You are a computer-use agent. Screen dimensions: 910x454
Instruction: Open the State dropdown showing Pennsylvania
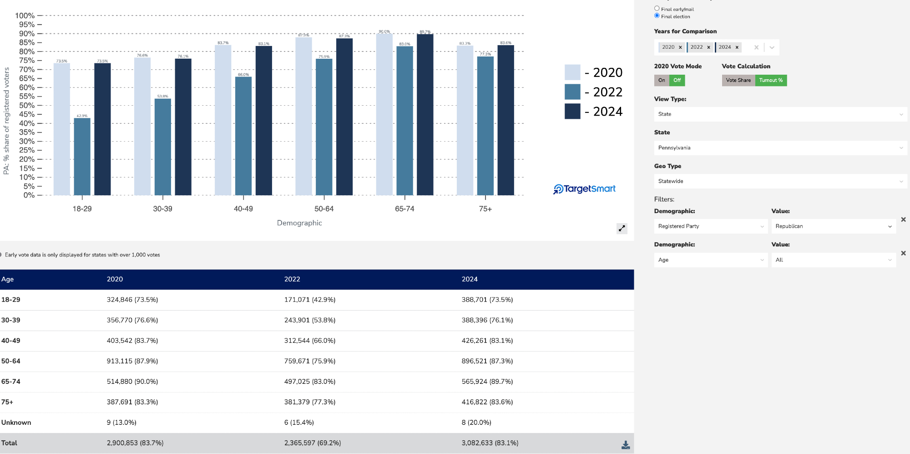pyautogui.click(x=780, y=148)
